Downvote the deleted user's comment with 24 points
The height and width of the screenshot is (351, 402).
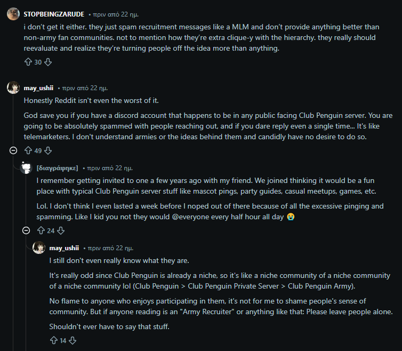[x=61, y=230]
